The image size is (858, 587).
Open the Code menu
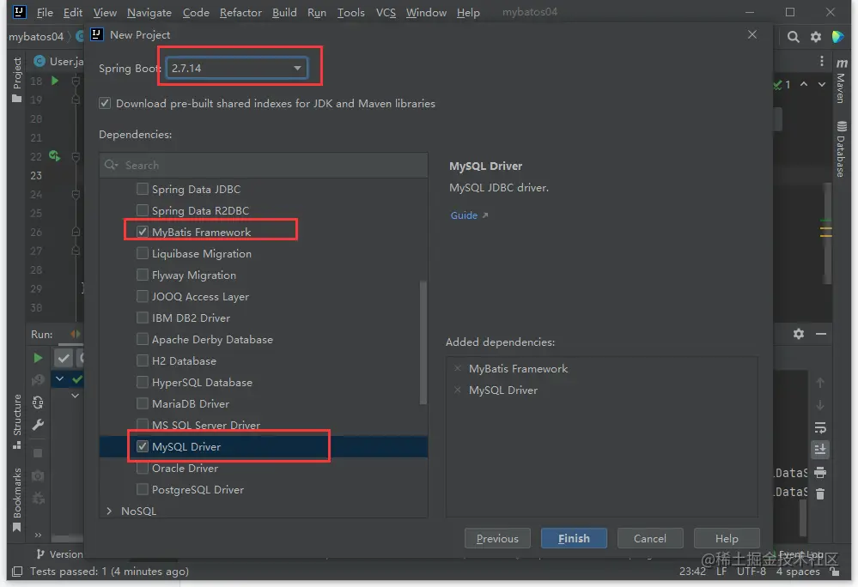click(196, 12)
